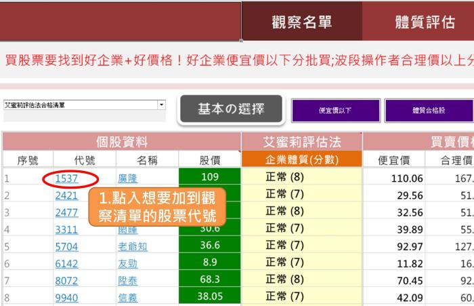This screenshot has height=306, width=474.
Task: Select the 股價 column header
Action: pyautogui.click(x=210, y=160)
